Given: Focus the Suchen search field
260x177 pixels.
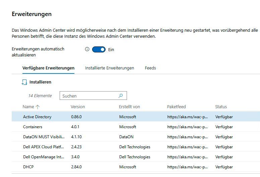Looking at the screenshot, I should click(x=93, y=96).
